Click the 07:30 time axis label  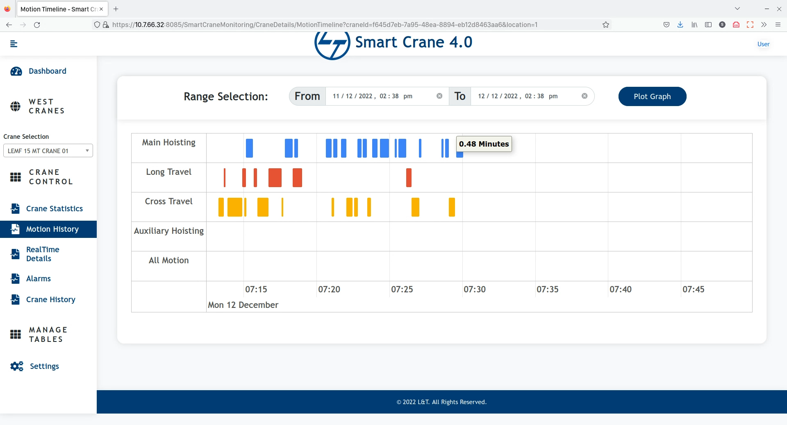[475, 289]
